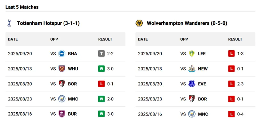Open the Tottenham Hotspur (3-1-1) team link
The image size is (256, 128).
coord(48,23)
